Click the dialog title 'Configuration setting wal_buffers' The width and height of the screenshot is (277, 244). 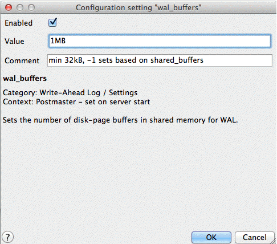(138, 8)
